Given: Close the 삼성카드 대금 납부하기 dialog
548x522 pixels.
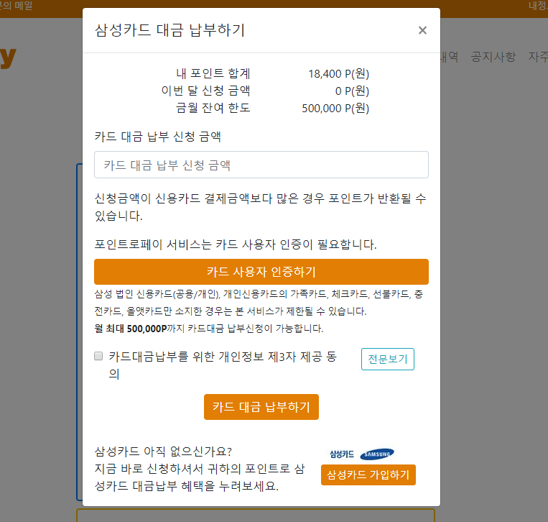Looking at the screenshot, I should 422,30.
